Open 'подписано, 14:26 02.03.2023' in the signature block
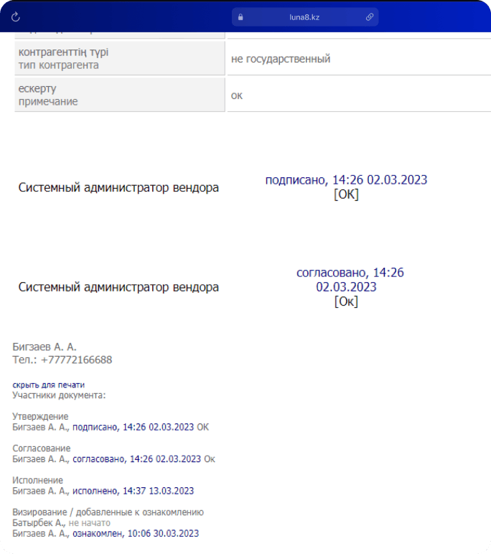This screenshot has height=554, width=491. tap(346, 180)
